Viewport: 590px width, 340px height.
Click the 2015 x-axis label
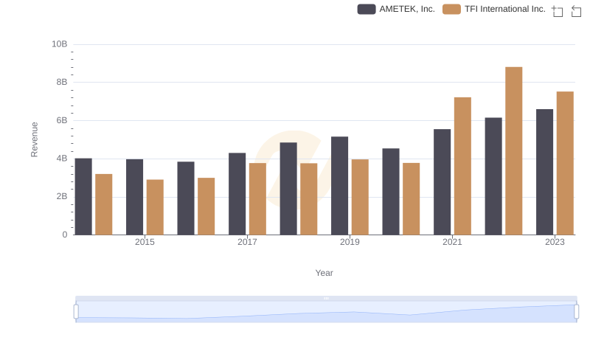pos(145,242)
